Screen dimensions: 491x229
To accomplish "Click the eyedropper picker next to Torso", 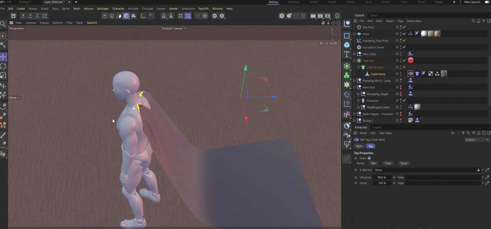I will [487, 170].
